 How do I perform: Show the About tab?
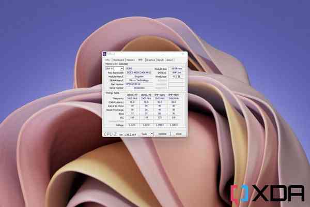coord(169,60)
